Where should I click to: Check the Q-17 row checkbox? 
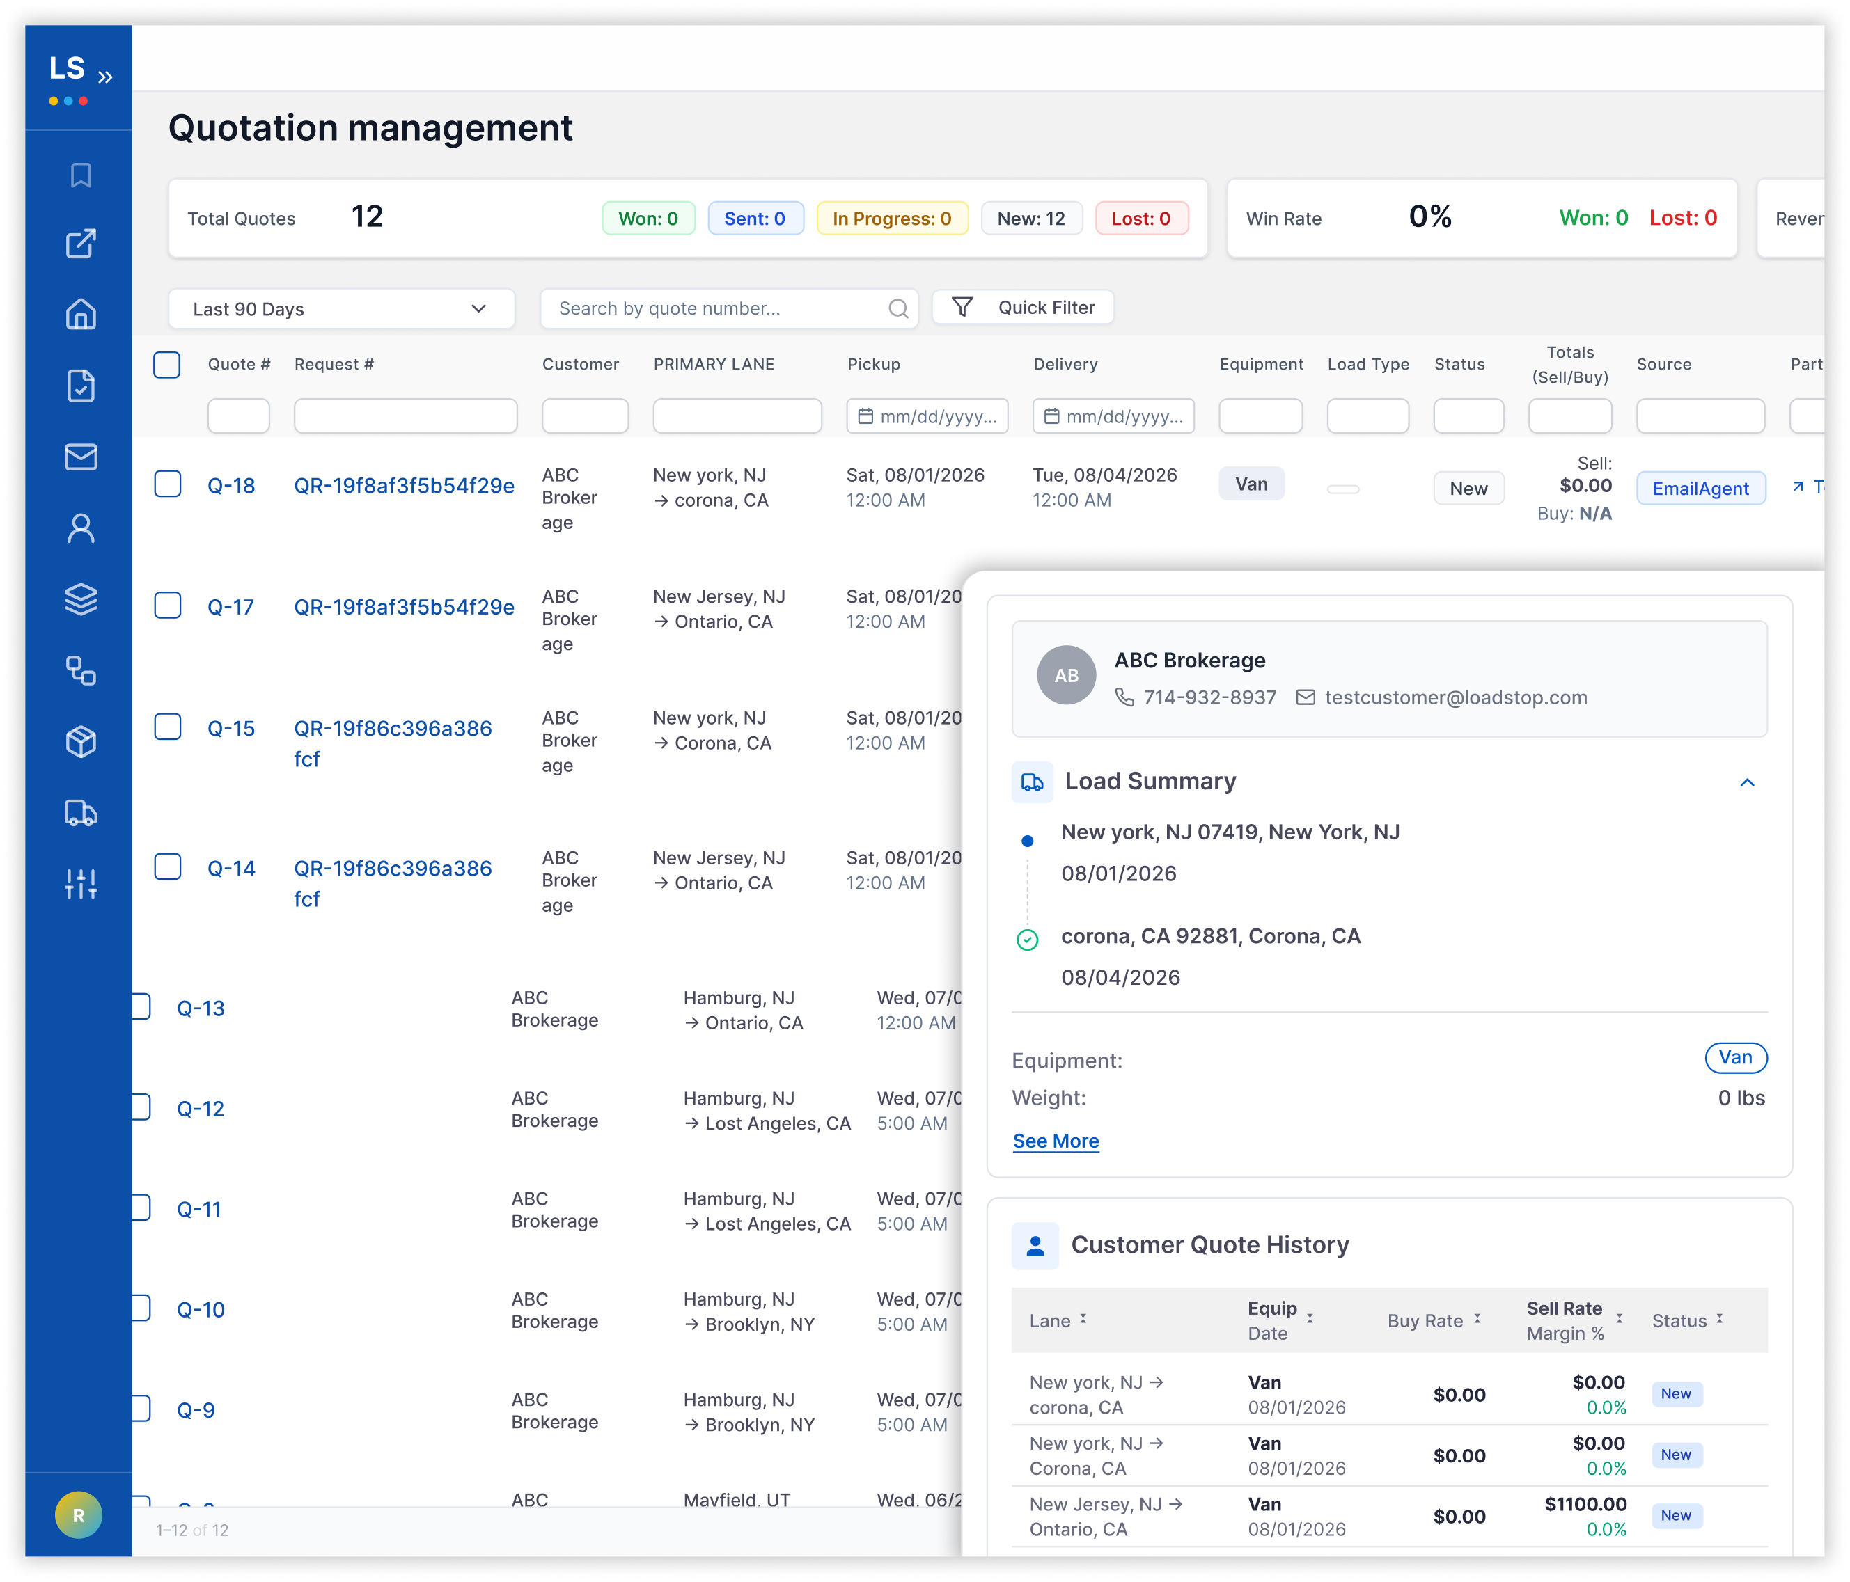(x=167, y=606)
